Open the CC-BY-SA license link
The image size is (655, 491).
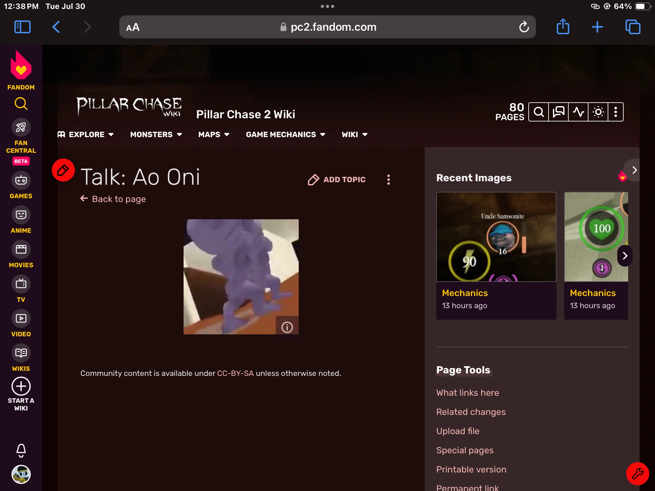[x=235, y=373]
